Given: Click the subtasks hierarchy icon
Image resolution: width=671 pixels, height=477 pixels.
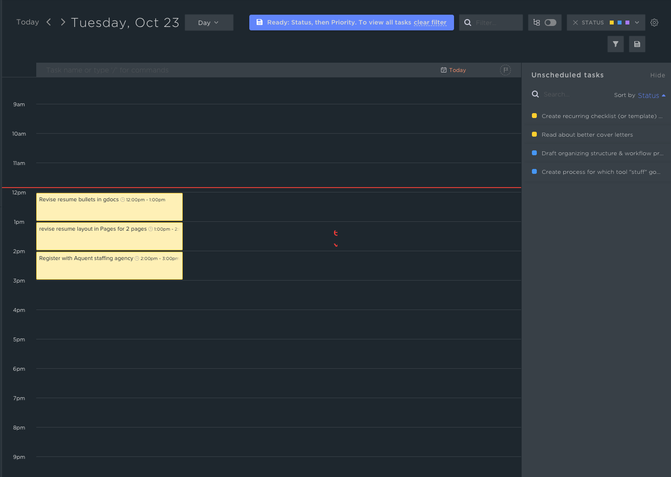Looking at the screenshot, I should (537, 23).
